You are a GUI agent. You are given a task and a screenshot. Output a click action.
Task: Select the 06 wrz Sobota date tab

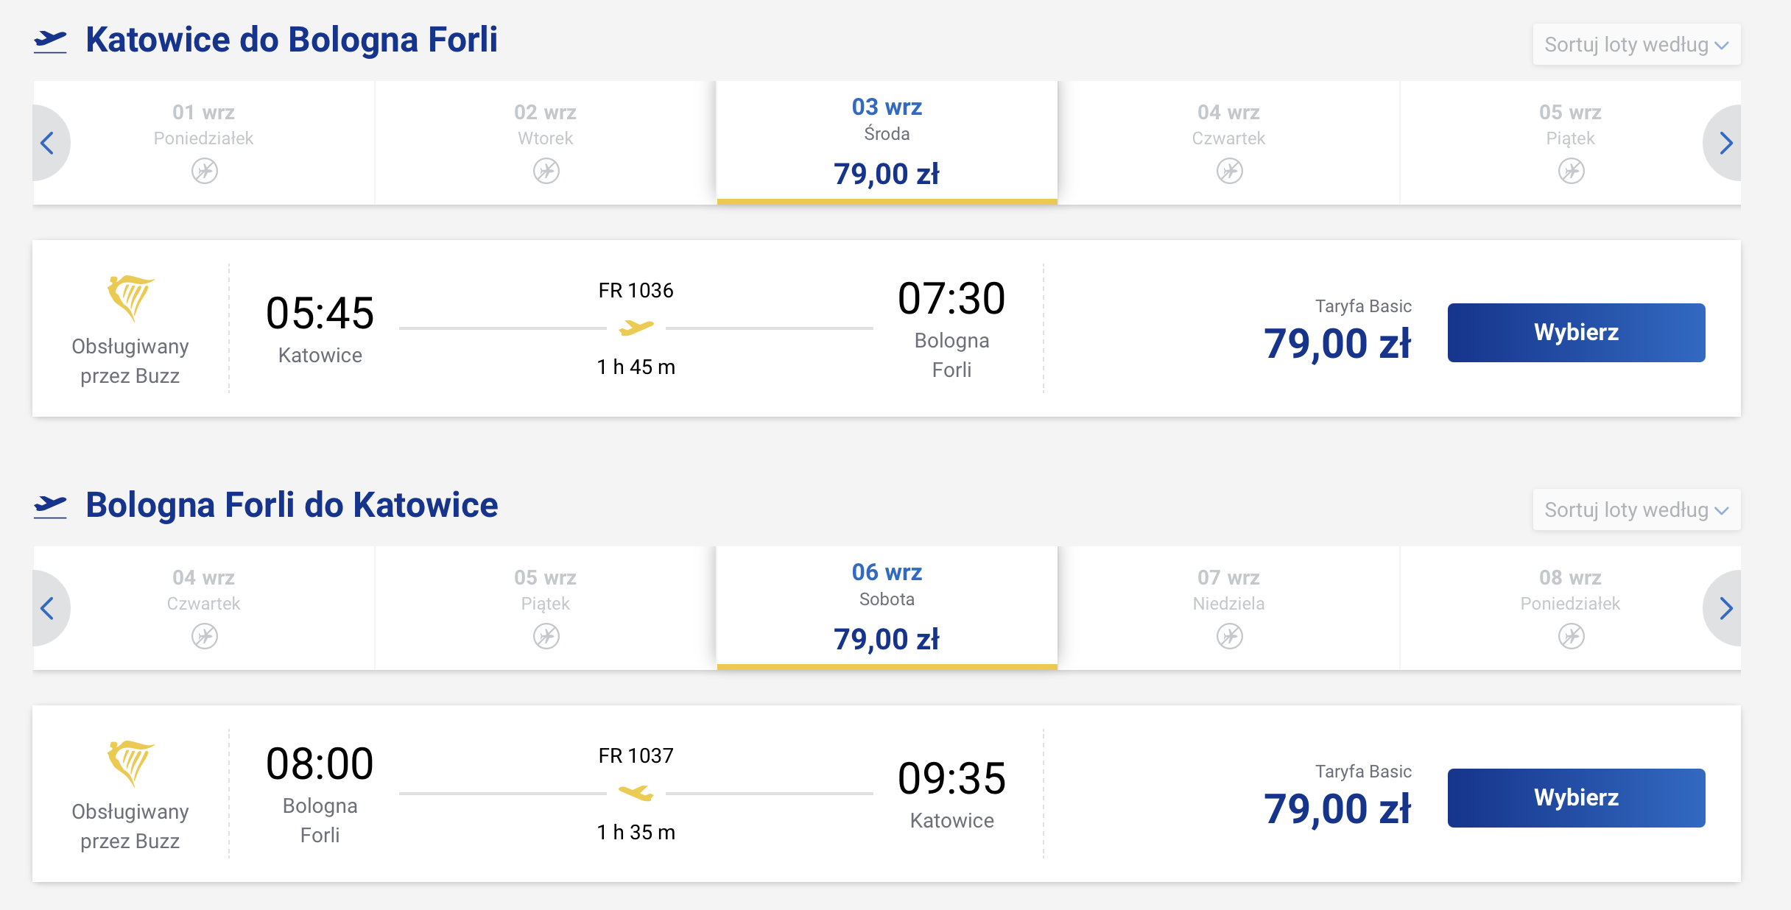pos(887,608)
